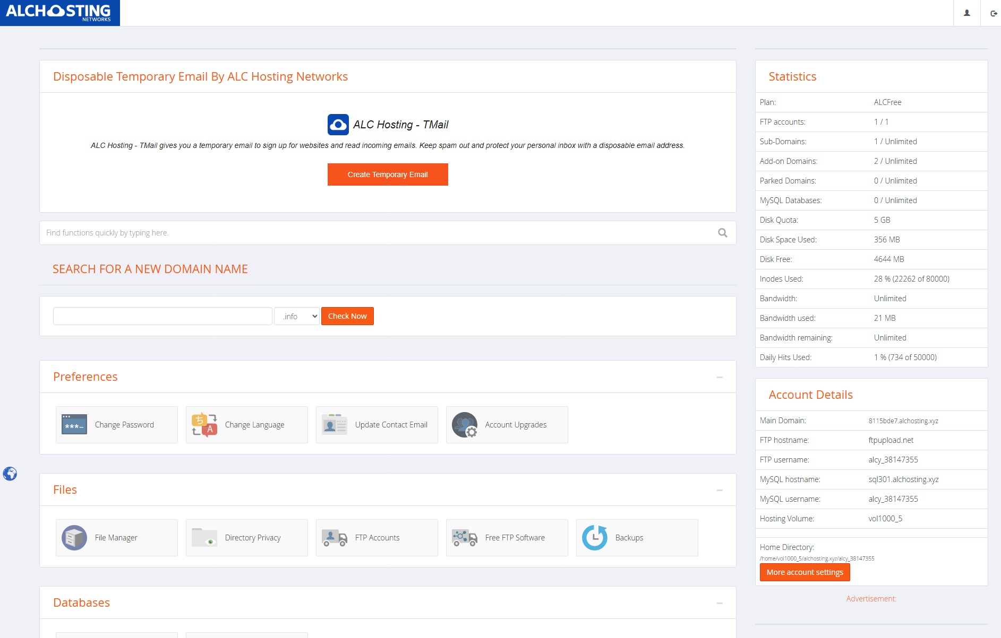This screenshot has width=1001, height=638.
Task: Click the logout icon in top bar
Action: tap(994, 13)
